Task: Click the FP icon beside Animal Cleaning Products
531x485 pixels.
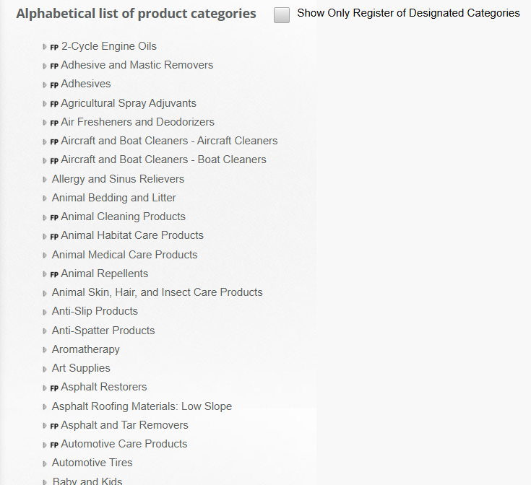Action: click(55, 217)
